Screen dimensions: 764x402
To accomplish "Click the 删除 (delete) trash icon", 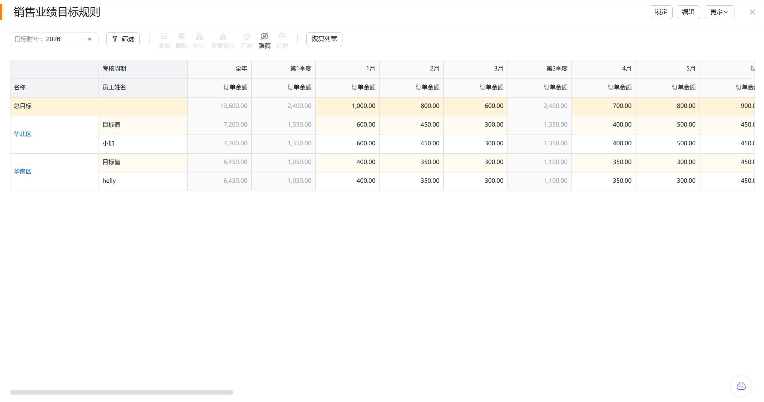I will tap(182, 37).
